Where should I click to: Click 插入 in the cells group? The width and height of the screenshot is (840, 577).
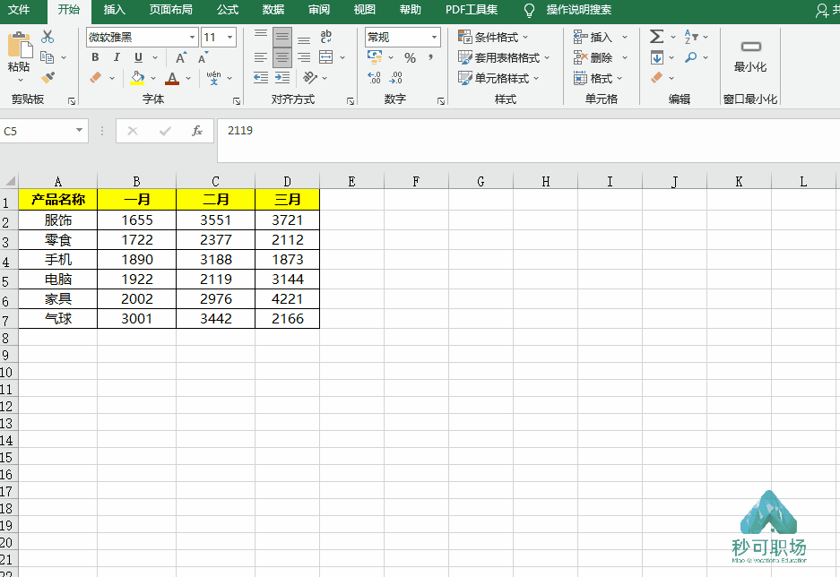(x=593, y=37)
